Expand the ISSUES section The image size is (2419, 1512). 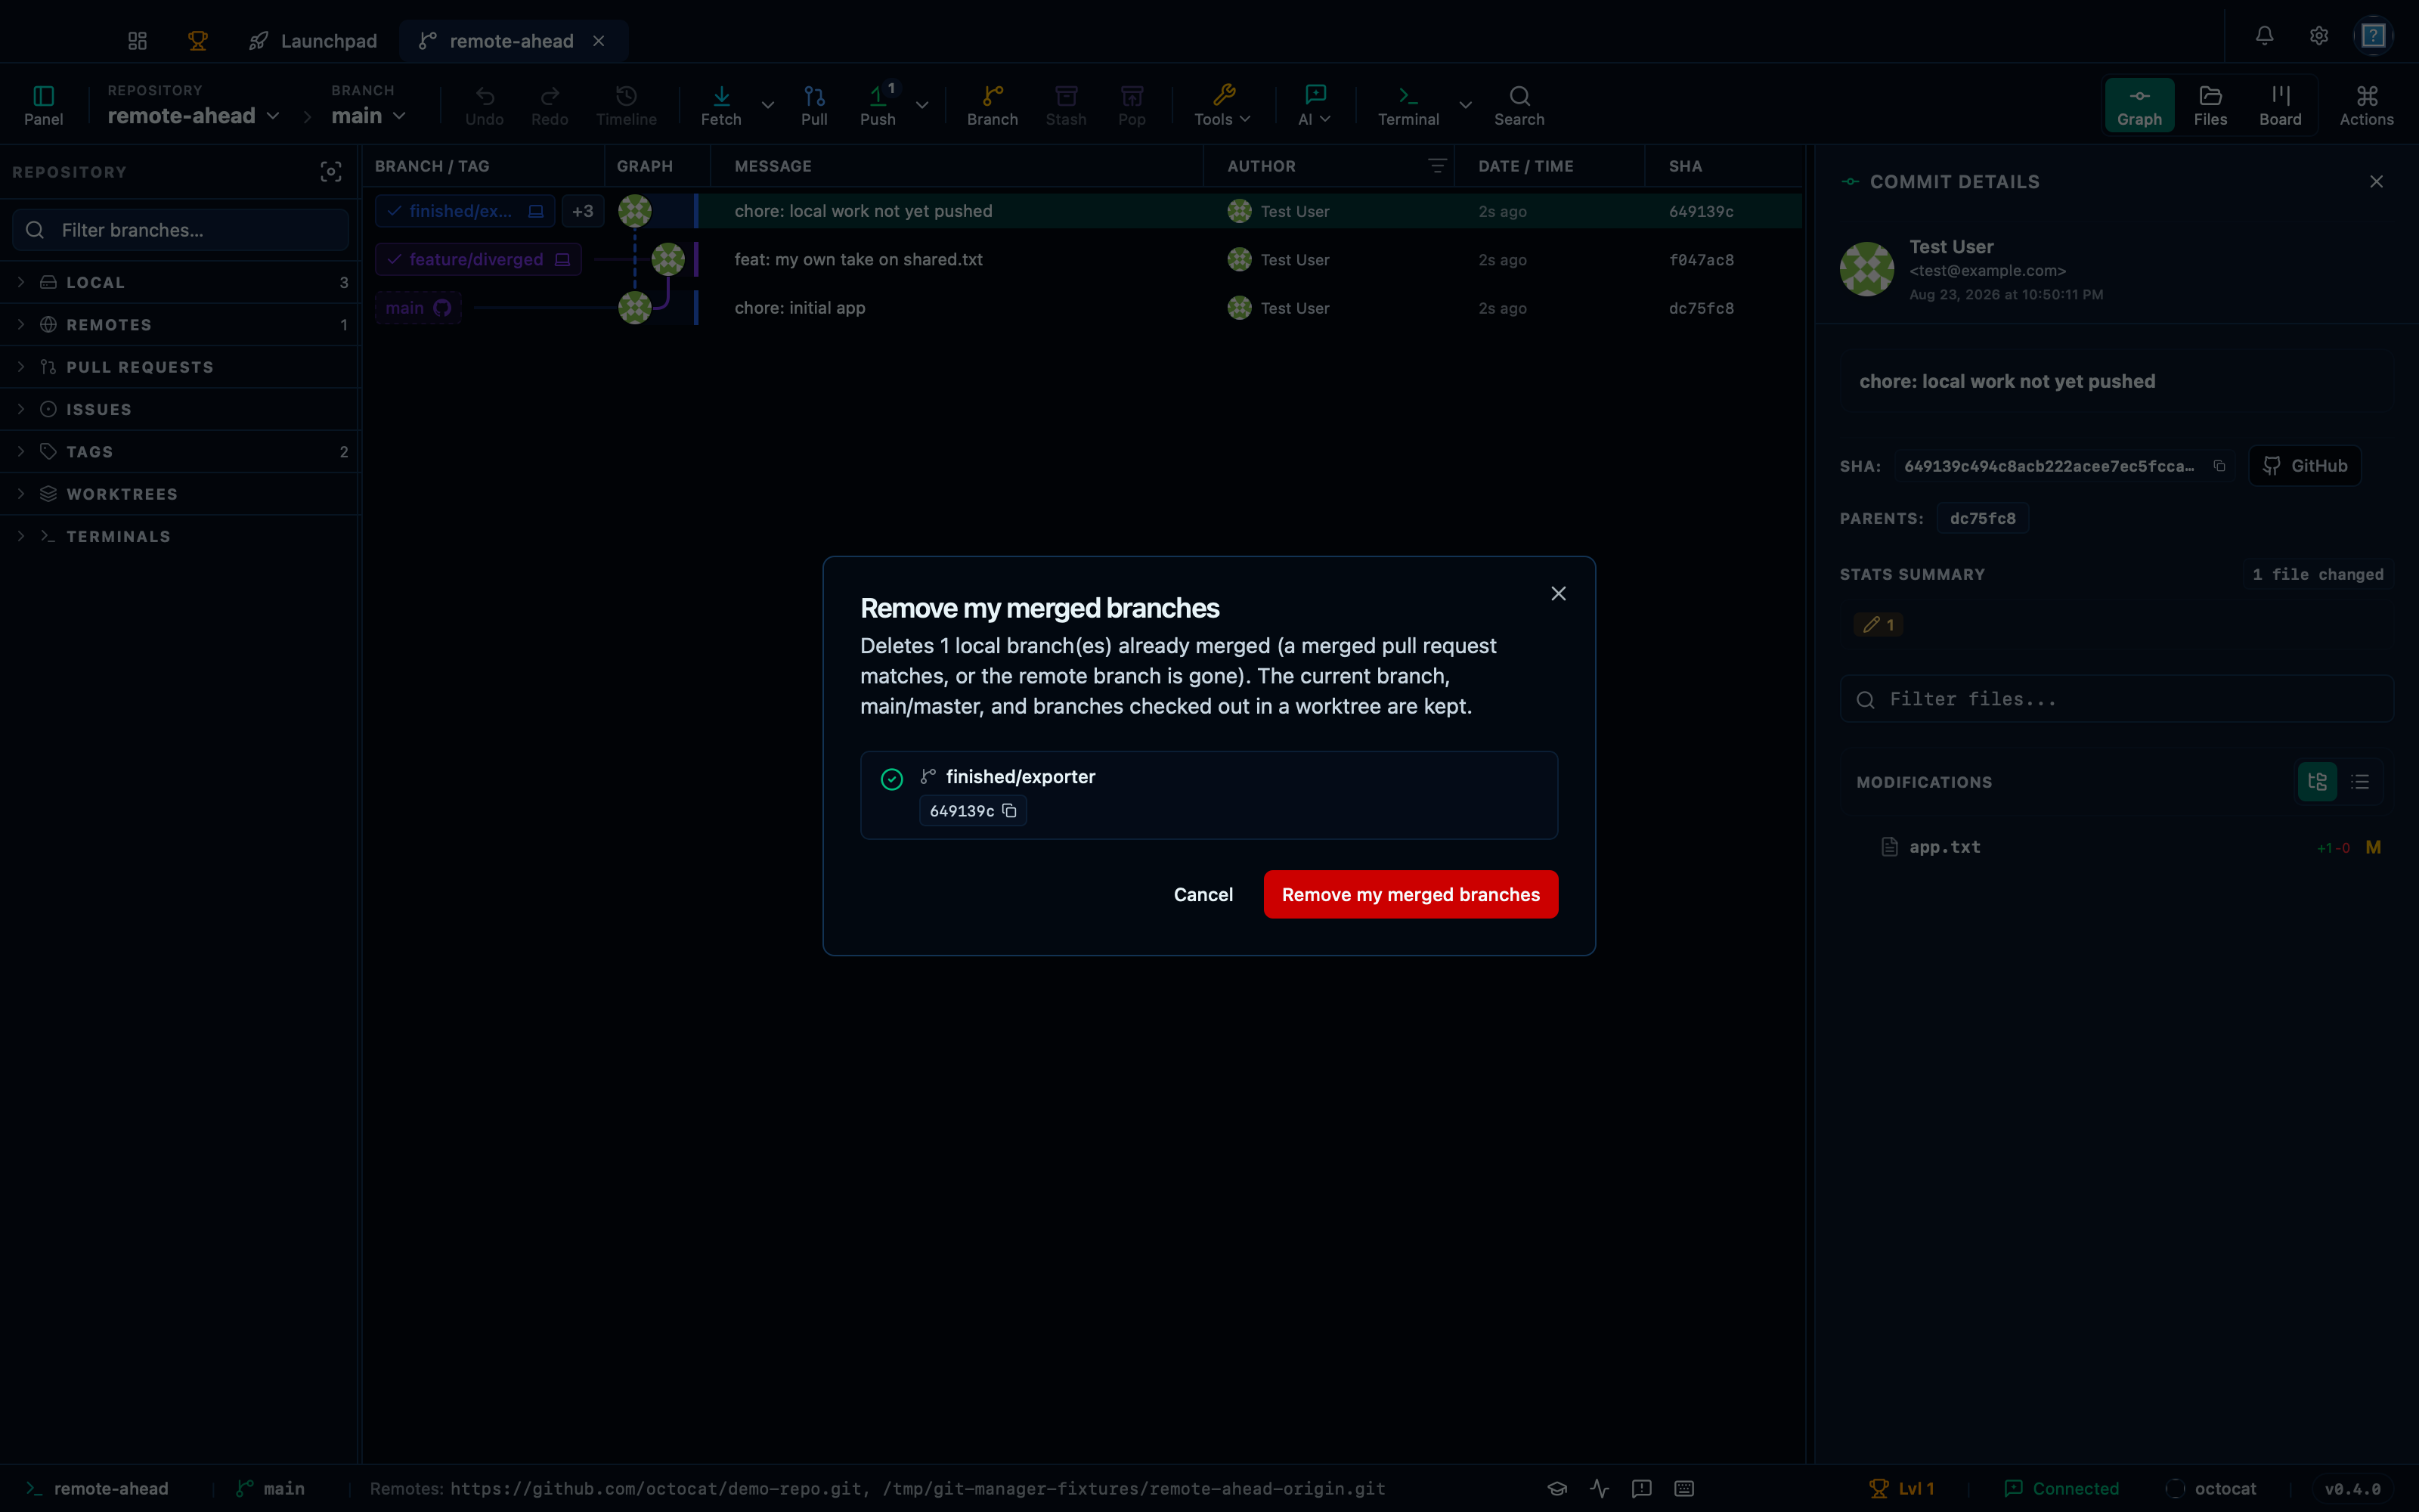180,410
